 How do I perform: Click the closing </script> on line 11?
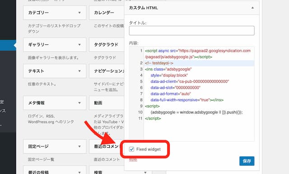153,118
